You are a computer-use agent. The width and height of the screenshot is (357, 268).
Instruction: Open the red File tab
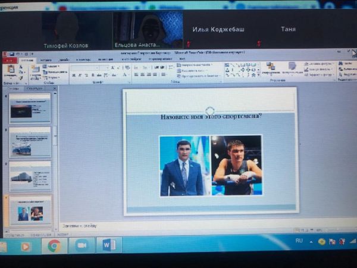click(x=9, y=60)
